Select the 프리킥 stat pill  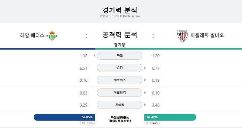119,105
